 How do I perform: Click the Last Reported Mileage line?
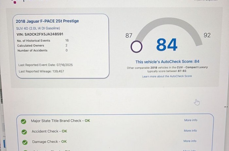point(41,71)
